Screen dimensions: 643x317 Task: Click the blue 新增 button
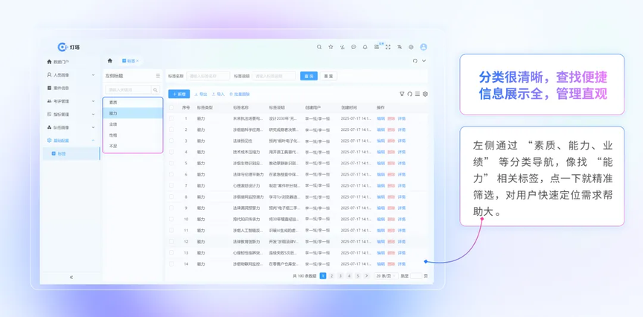pos(179,94)
